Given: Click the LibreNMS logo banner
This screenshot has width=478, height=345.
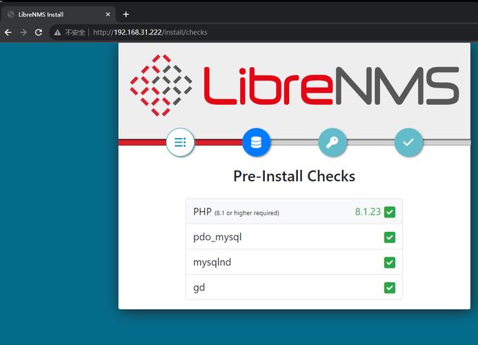Looking at the screenshot, I should [x=294, y=86].
